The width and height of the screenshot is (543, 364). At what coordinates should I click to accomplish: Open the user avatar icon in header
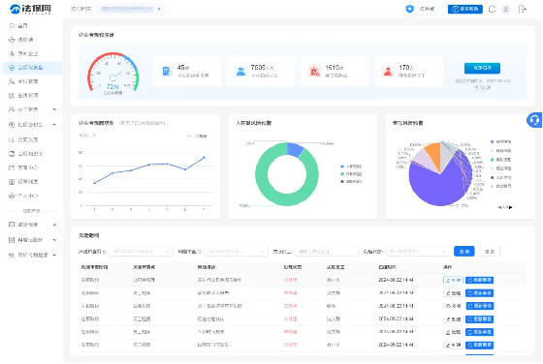(x=506, y=10)
